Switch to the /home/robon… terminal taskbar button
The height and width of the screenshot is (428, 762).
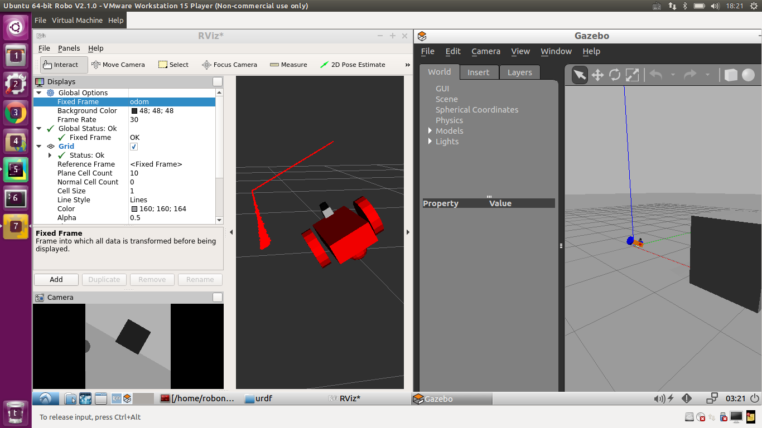(x=199, y=398)
